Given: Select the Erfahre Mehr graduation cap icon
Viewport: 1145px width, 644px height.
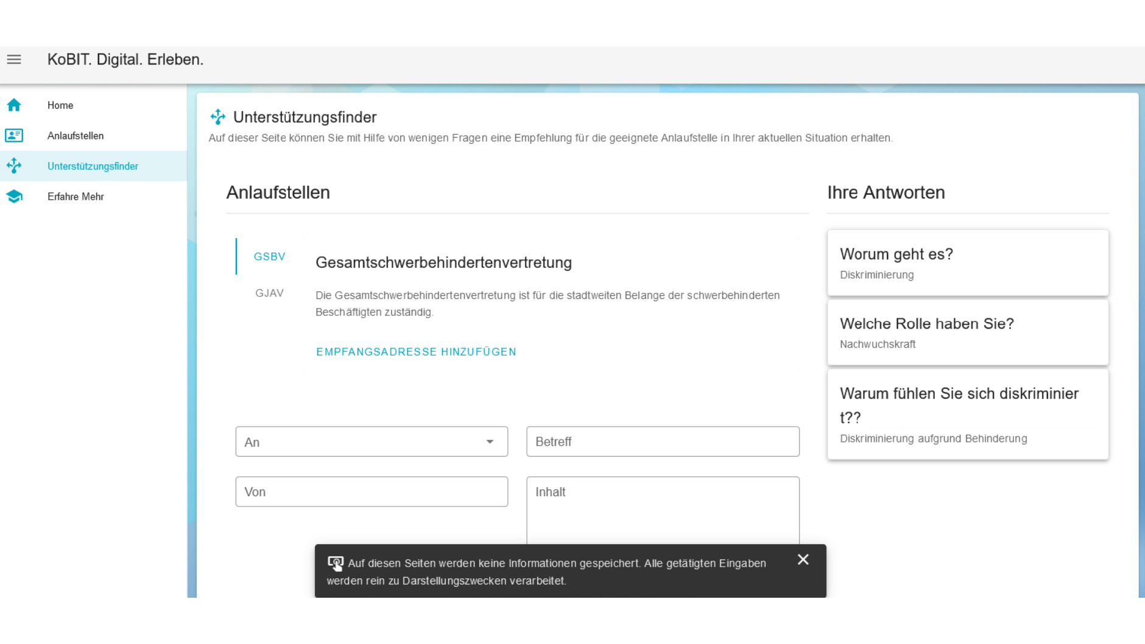Looking at the screenshot, I should (x=13, y=196).
